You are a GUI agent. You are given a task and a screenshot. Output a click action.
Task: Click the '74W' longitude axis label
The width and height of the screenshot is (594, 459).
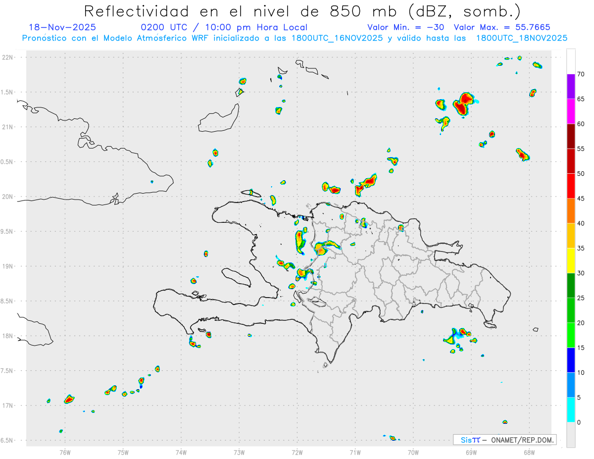[x=181, y=452]
